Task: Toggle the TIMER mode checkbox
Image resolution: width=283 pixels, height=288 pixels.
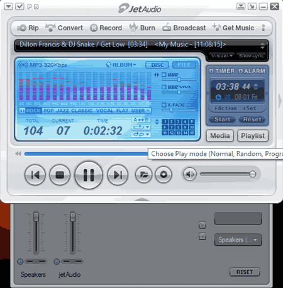Action: coord(211,71)
